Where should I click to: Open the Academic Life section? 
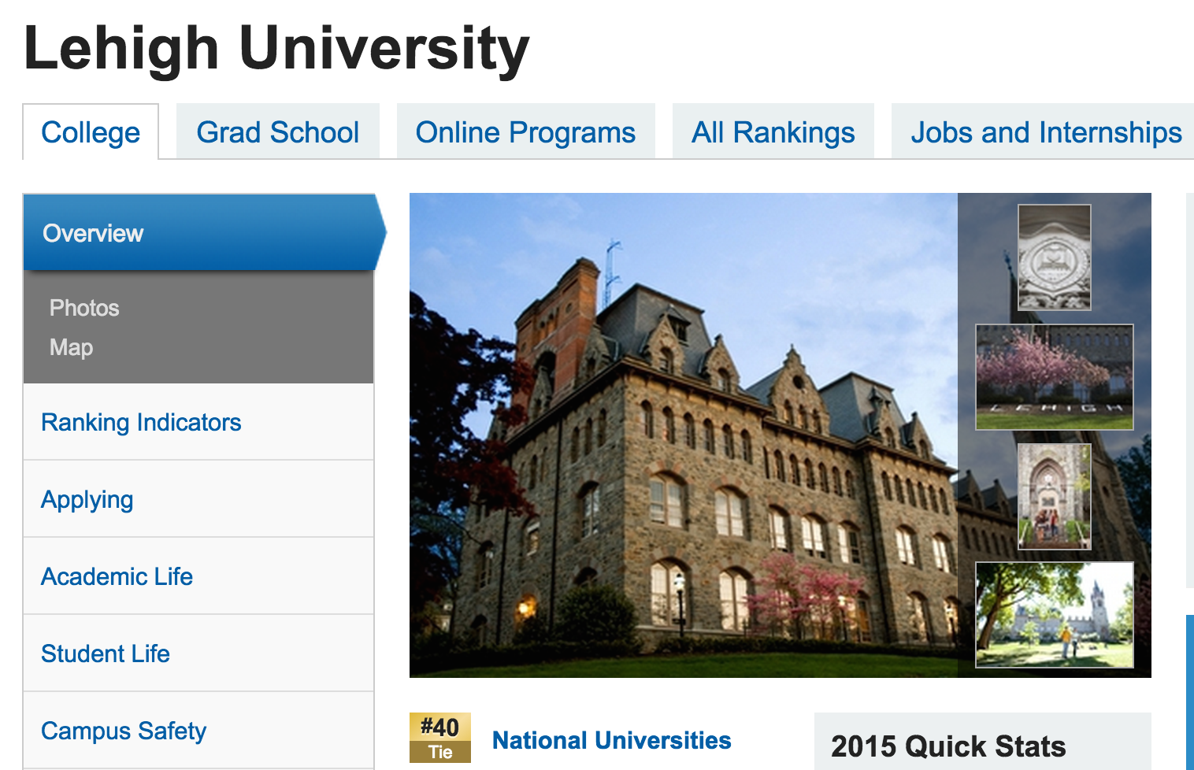pyautogui.click(x=198, y=576)
